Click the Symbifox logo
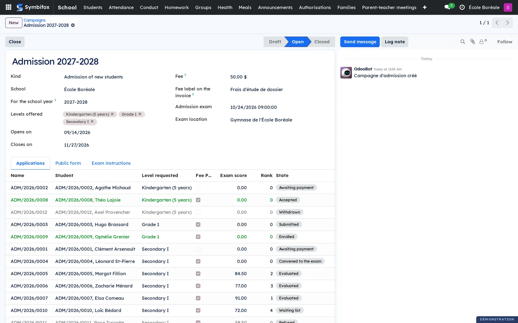 [x=33, y=7]
